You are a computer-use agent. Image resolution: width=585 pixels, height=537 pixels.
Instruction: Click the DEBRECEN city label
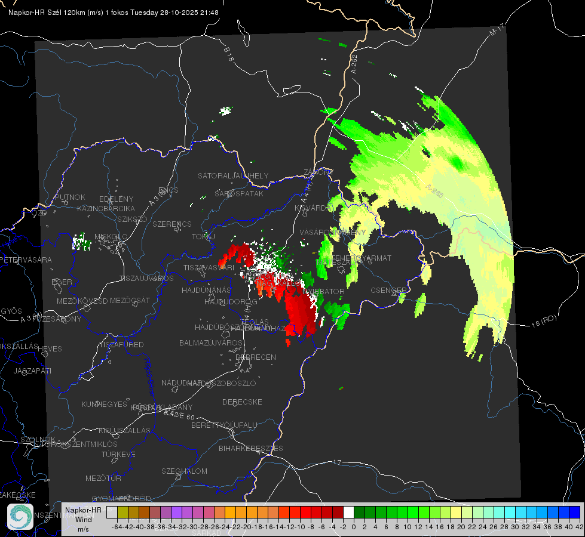256,357
